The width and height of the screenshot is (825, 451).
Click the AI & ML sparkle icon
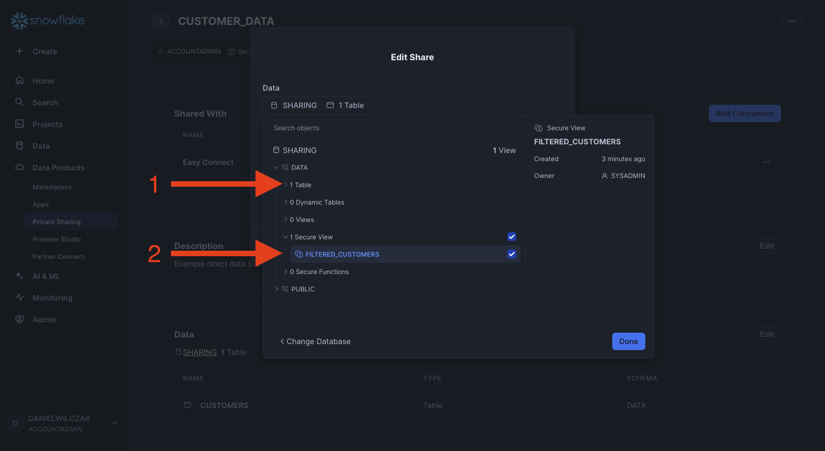[x=20, y=276]
